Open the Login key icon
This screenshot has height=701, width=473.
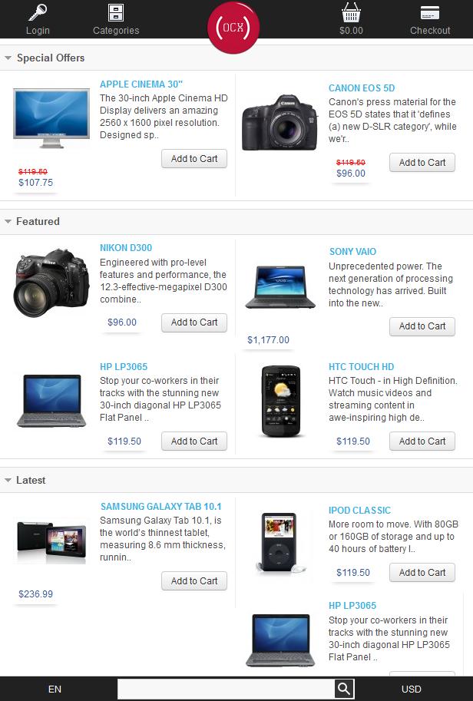tap(38, 12)
